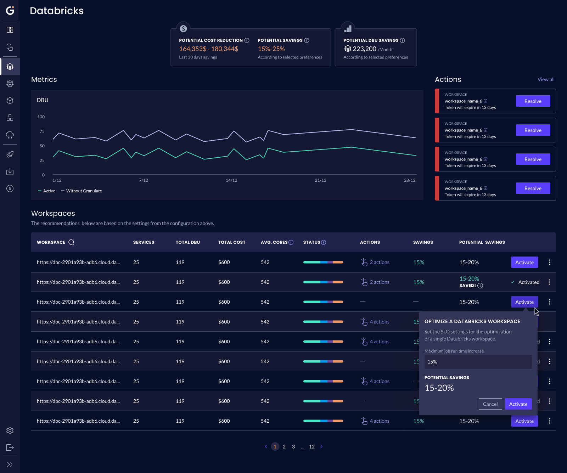Switch to page 3 of the workspaces table
This screenshot has height=473, width=567.
[293, 446]
